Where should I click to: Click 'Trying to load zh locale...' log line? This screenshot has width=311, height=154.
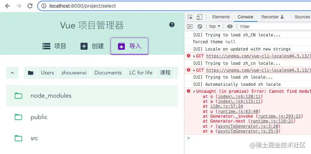click(x=233, y=77)
